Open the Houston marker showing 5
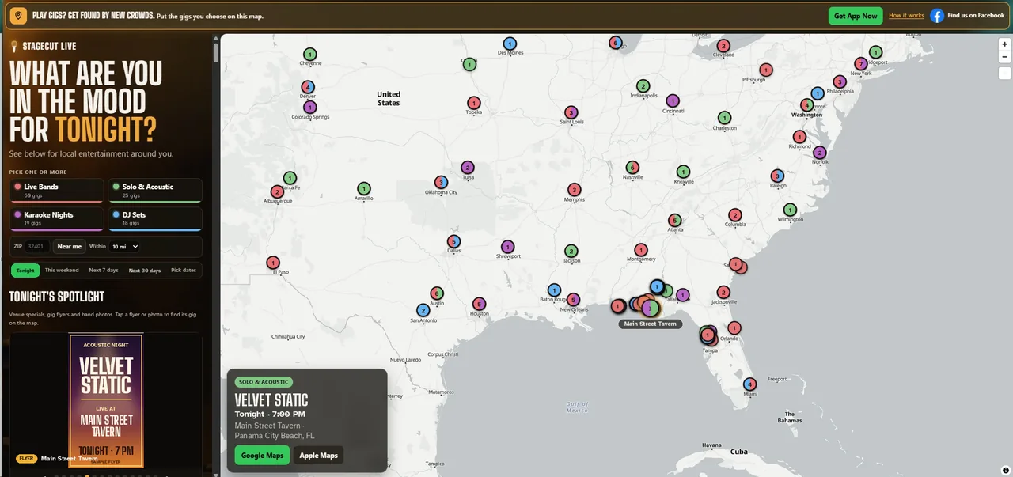The height and width of the screenshot is (477, 1013). point(479,305)
